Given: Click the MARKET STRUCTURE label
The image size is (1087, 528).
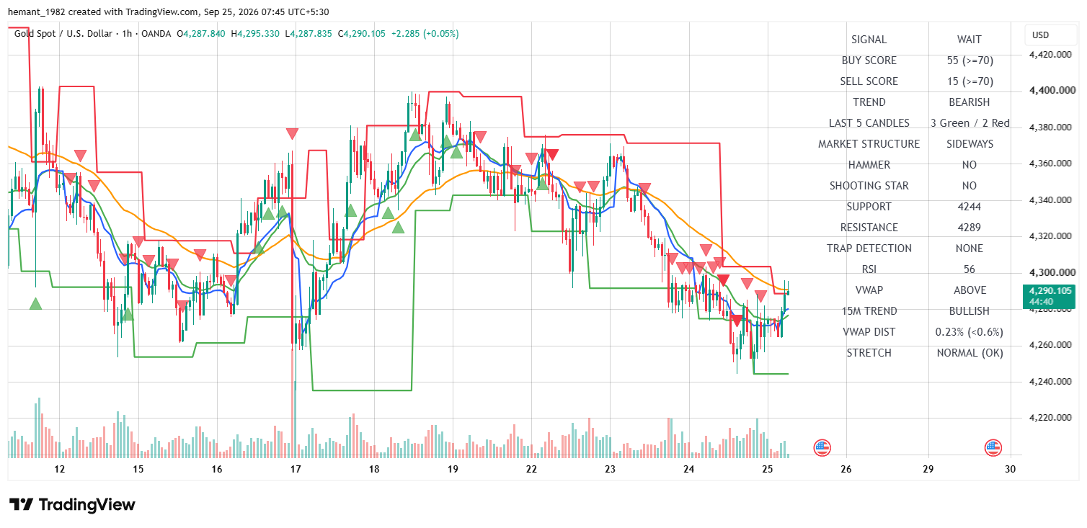Looking at the screenshot, I should pyautogui.click(x=869, y=144).
